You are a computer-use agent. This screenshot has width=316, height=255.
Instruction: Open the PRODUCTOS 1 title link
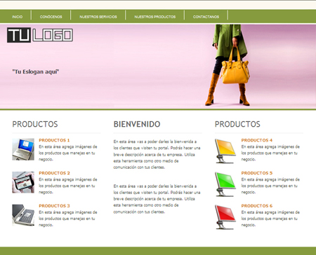pos(54,140)
